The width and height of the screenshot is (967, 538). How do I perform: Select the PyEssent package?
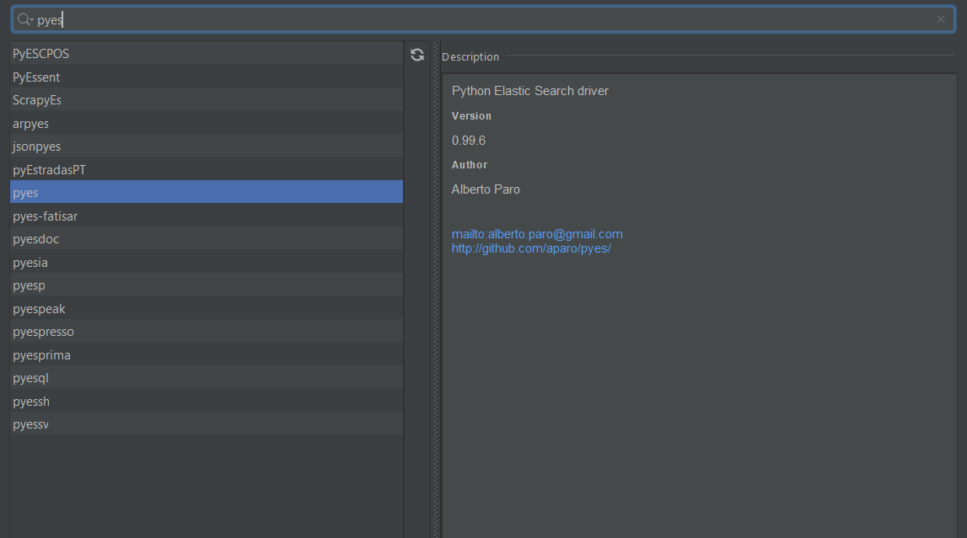[207, 77]
